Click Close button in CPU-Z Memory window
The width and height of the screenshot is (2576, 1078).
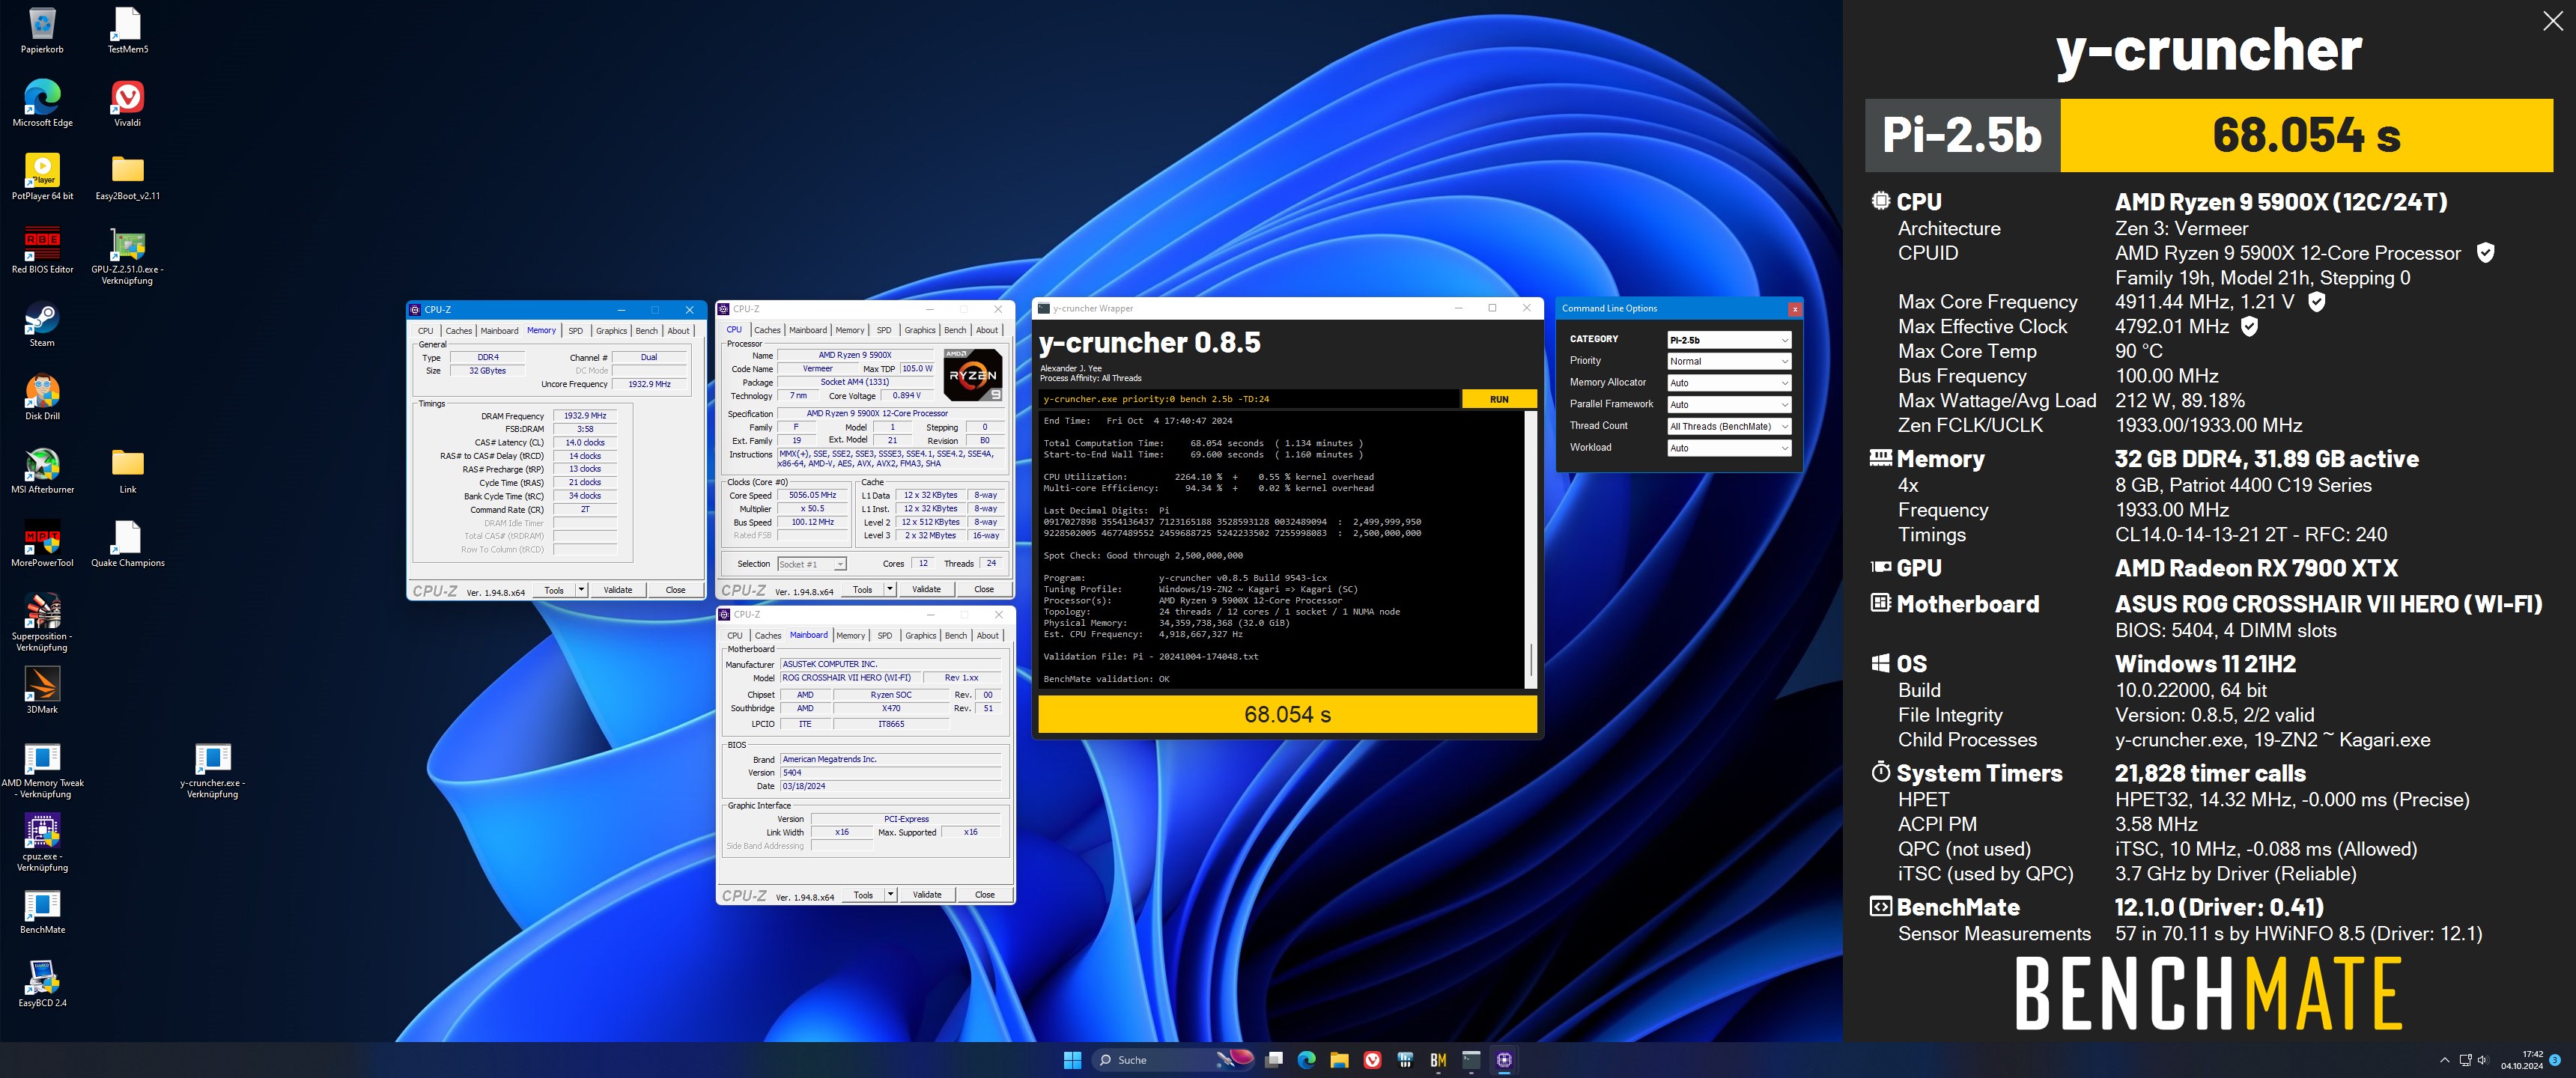(676, 590)
